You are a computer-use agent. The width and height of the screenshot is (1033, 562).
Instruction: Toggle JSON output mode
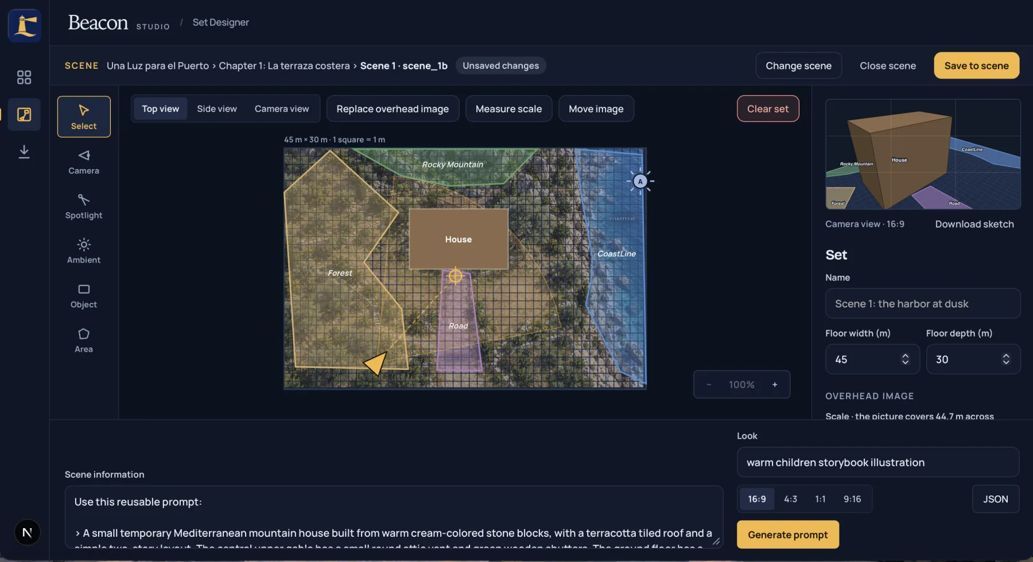(x=996, y=499)
